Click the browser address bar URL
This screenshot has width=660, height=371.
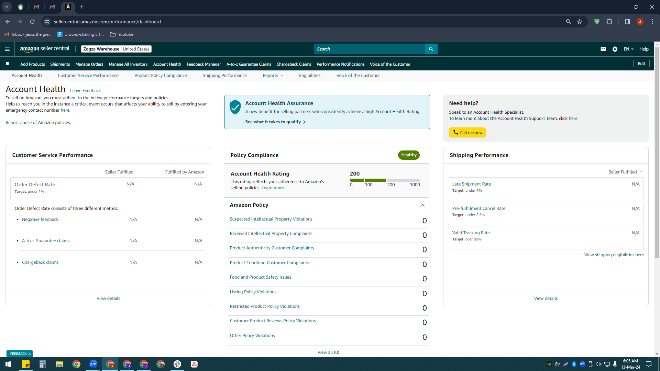[x=107, y=22]
